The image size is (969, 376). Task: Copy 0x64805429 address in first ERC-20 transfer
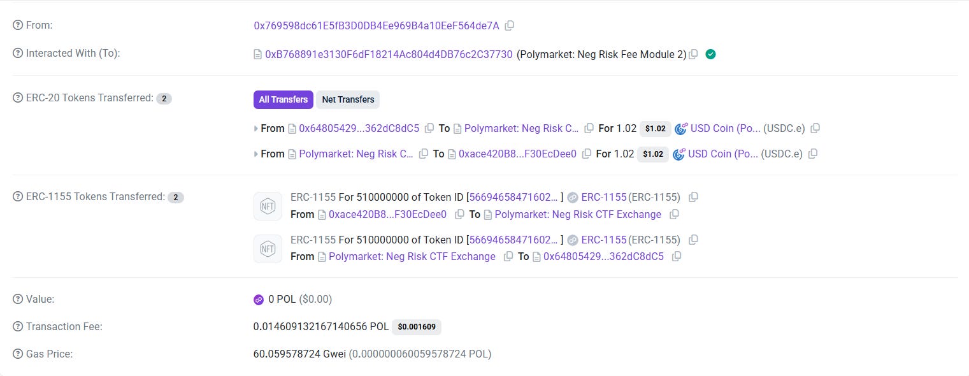tap(429, 128)
